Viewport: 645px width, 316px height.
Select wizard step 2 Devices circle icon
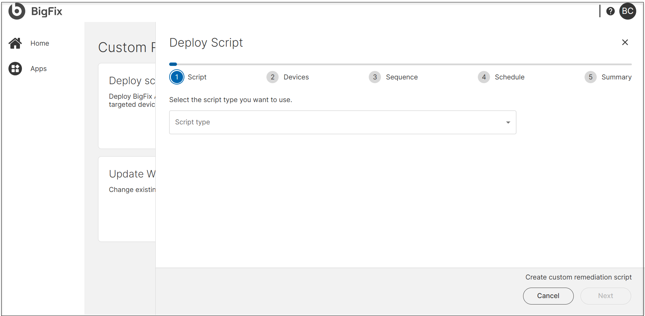[x=273, y=77]
